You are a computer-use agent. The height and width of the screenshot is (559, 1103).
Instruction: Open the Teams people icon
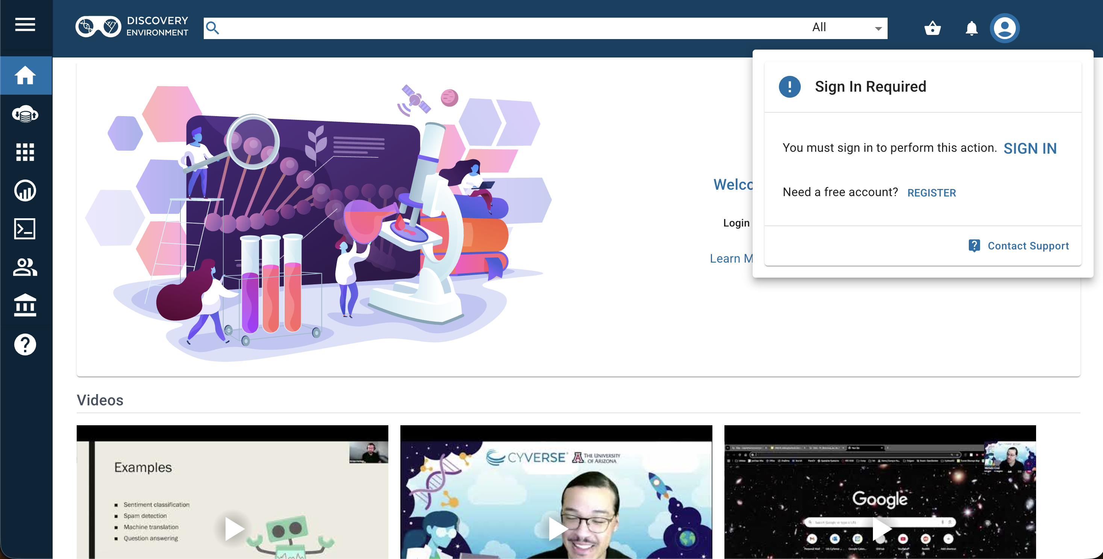(x=25, y=267)
